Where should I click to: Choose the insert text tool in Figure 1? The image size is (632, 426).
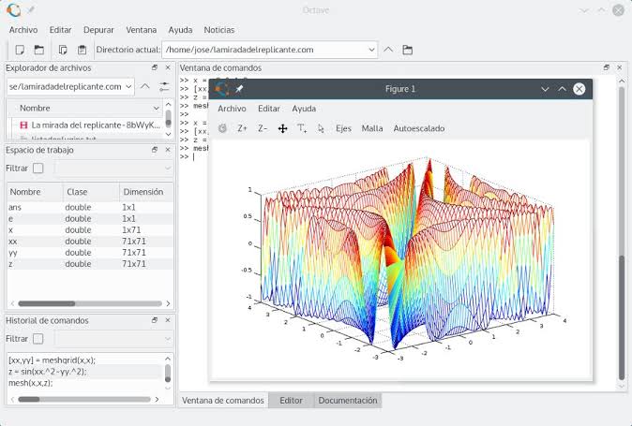point(302,128)
